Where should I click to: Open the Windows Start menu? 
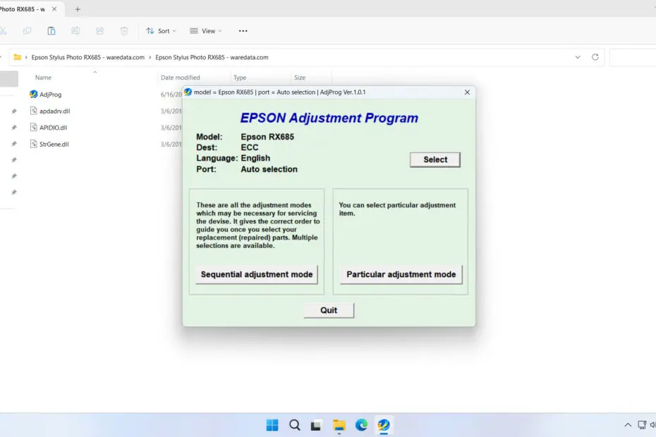click(272, 425)
